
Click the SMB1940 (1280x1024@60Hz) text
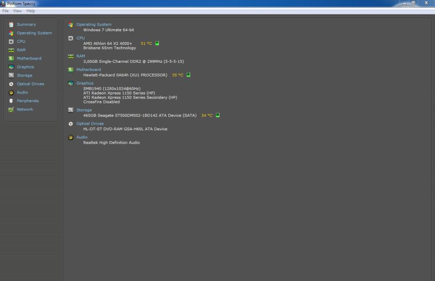click(x=112, y=89)
